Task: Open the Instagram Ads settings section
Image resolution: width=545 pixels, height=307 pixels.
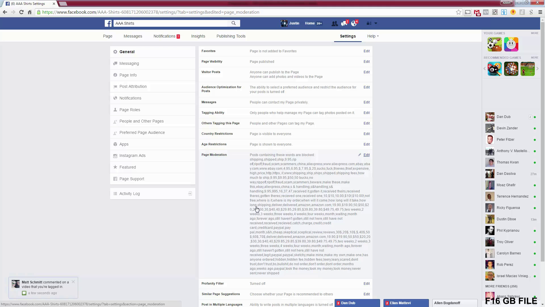Action: pyautogui.click(x=133, y=155)
